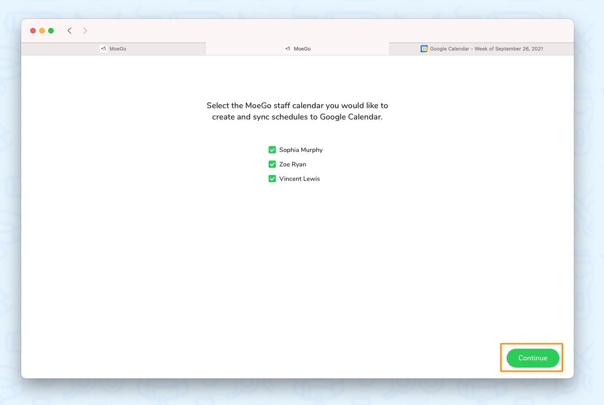This screenshot has height=405, width=604.
Task: Click the staff calendar instruction heading
Action: click(297, 111)
